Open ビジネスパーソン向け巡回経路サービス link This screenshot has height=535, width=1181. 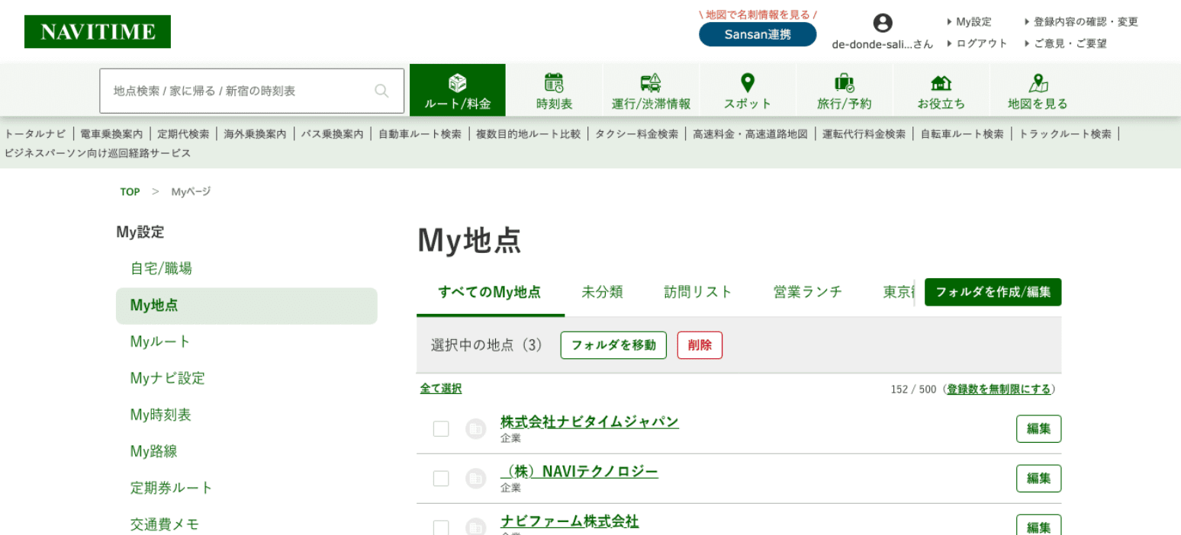[x=98, y=153]
